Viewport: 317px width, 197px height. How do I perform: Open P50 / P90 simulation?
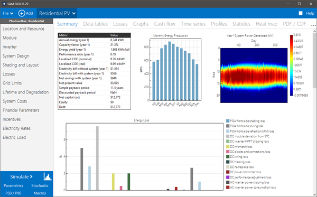point(13,193)
